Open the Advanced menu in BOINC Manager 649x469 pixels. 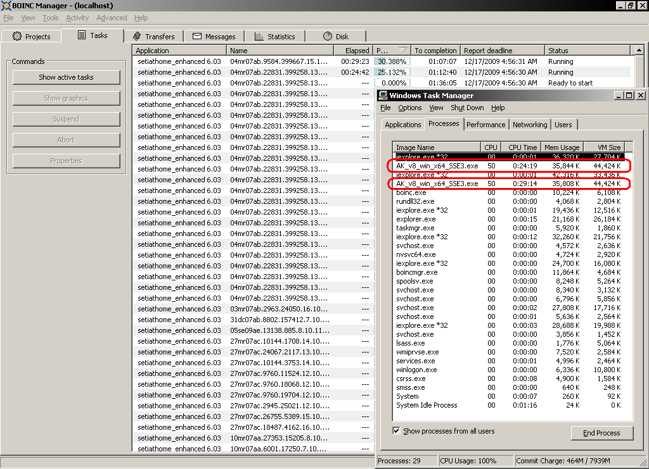(112, 18)
